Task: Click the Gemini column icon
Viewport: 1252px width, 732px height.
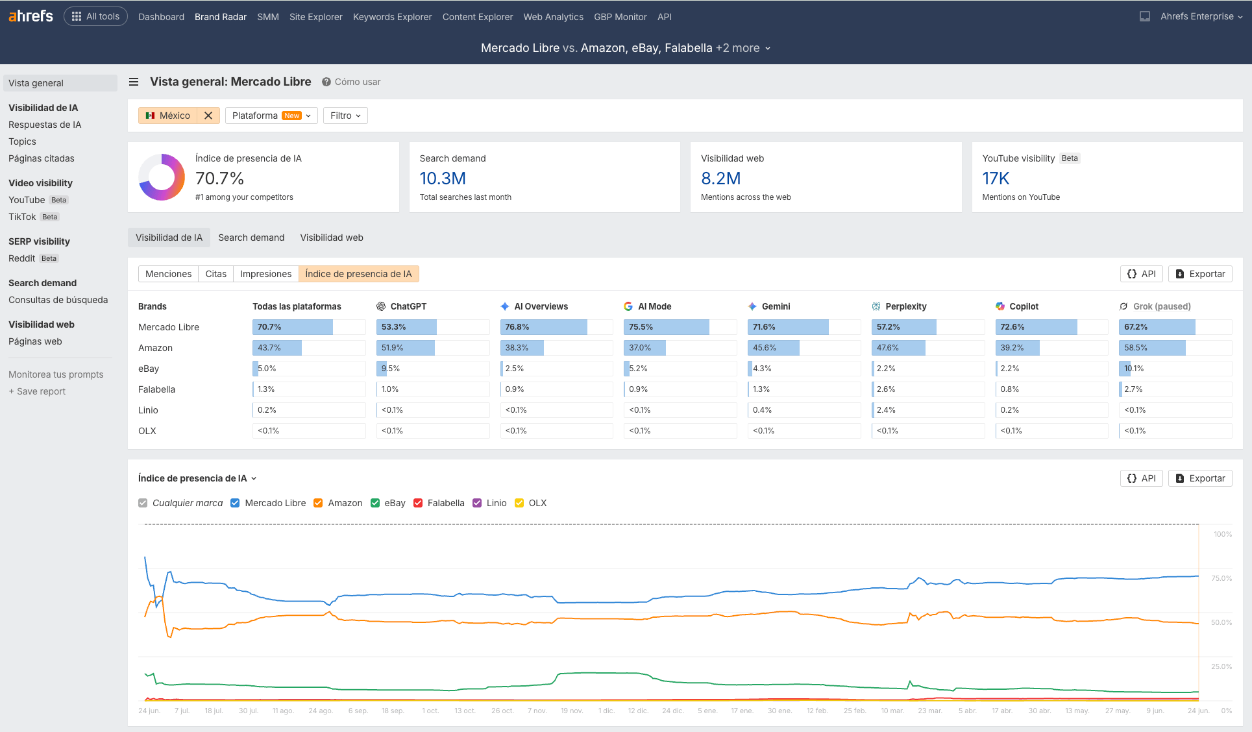Action: point(752,306)
